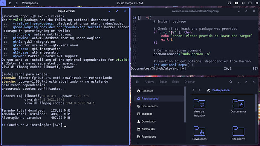Open the Arquivo menu
This screenshot has width=260, height=146.
click(x=149, y=82)
